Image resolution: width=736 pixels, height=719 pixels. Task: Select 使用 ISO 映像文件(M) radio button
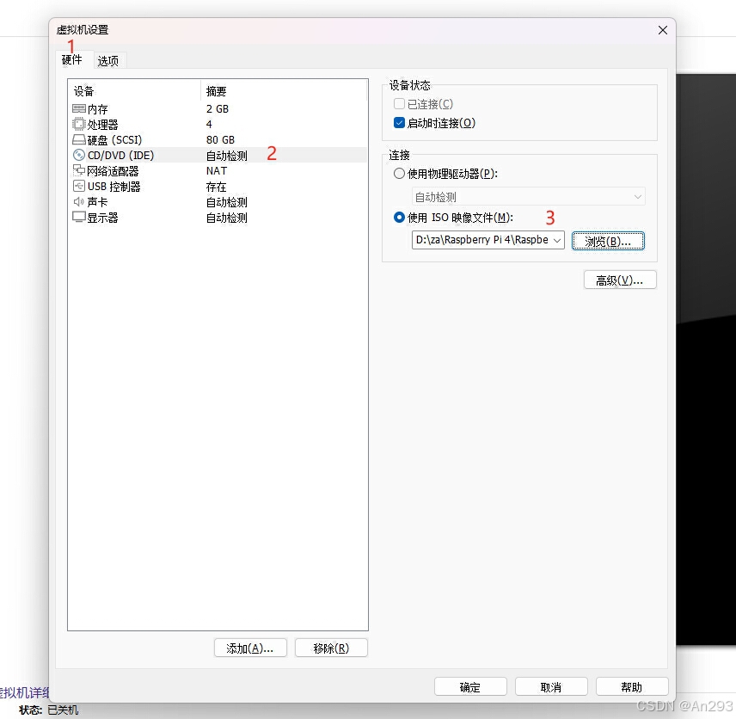(399, 218)
